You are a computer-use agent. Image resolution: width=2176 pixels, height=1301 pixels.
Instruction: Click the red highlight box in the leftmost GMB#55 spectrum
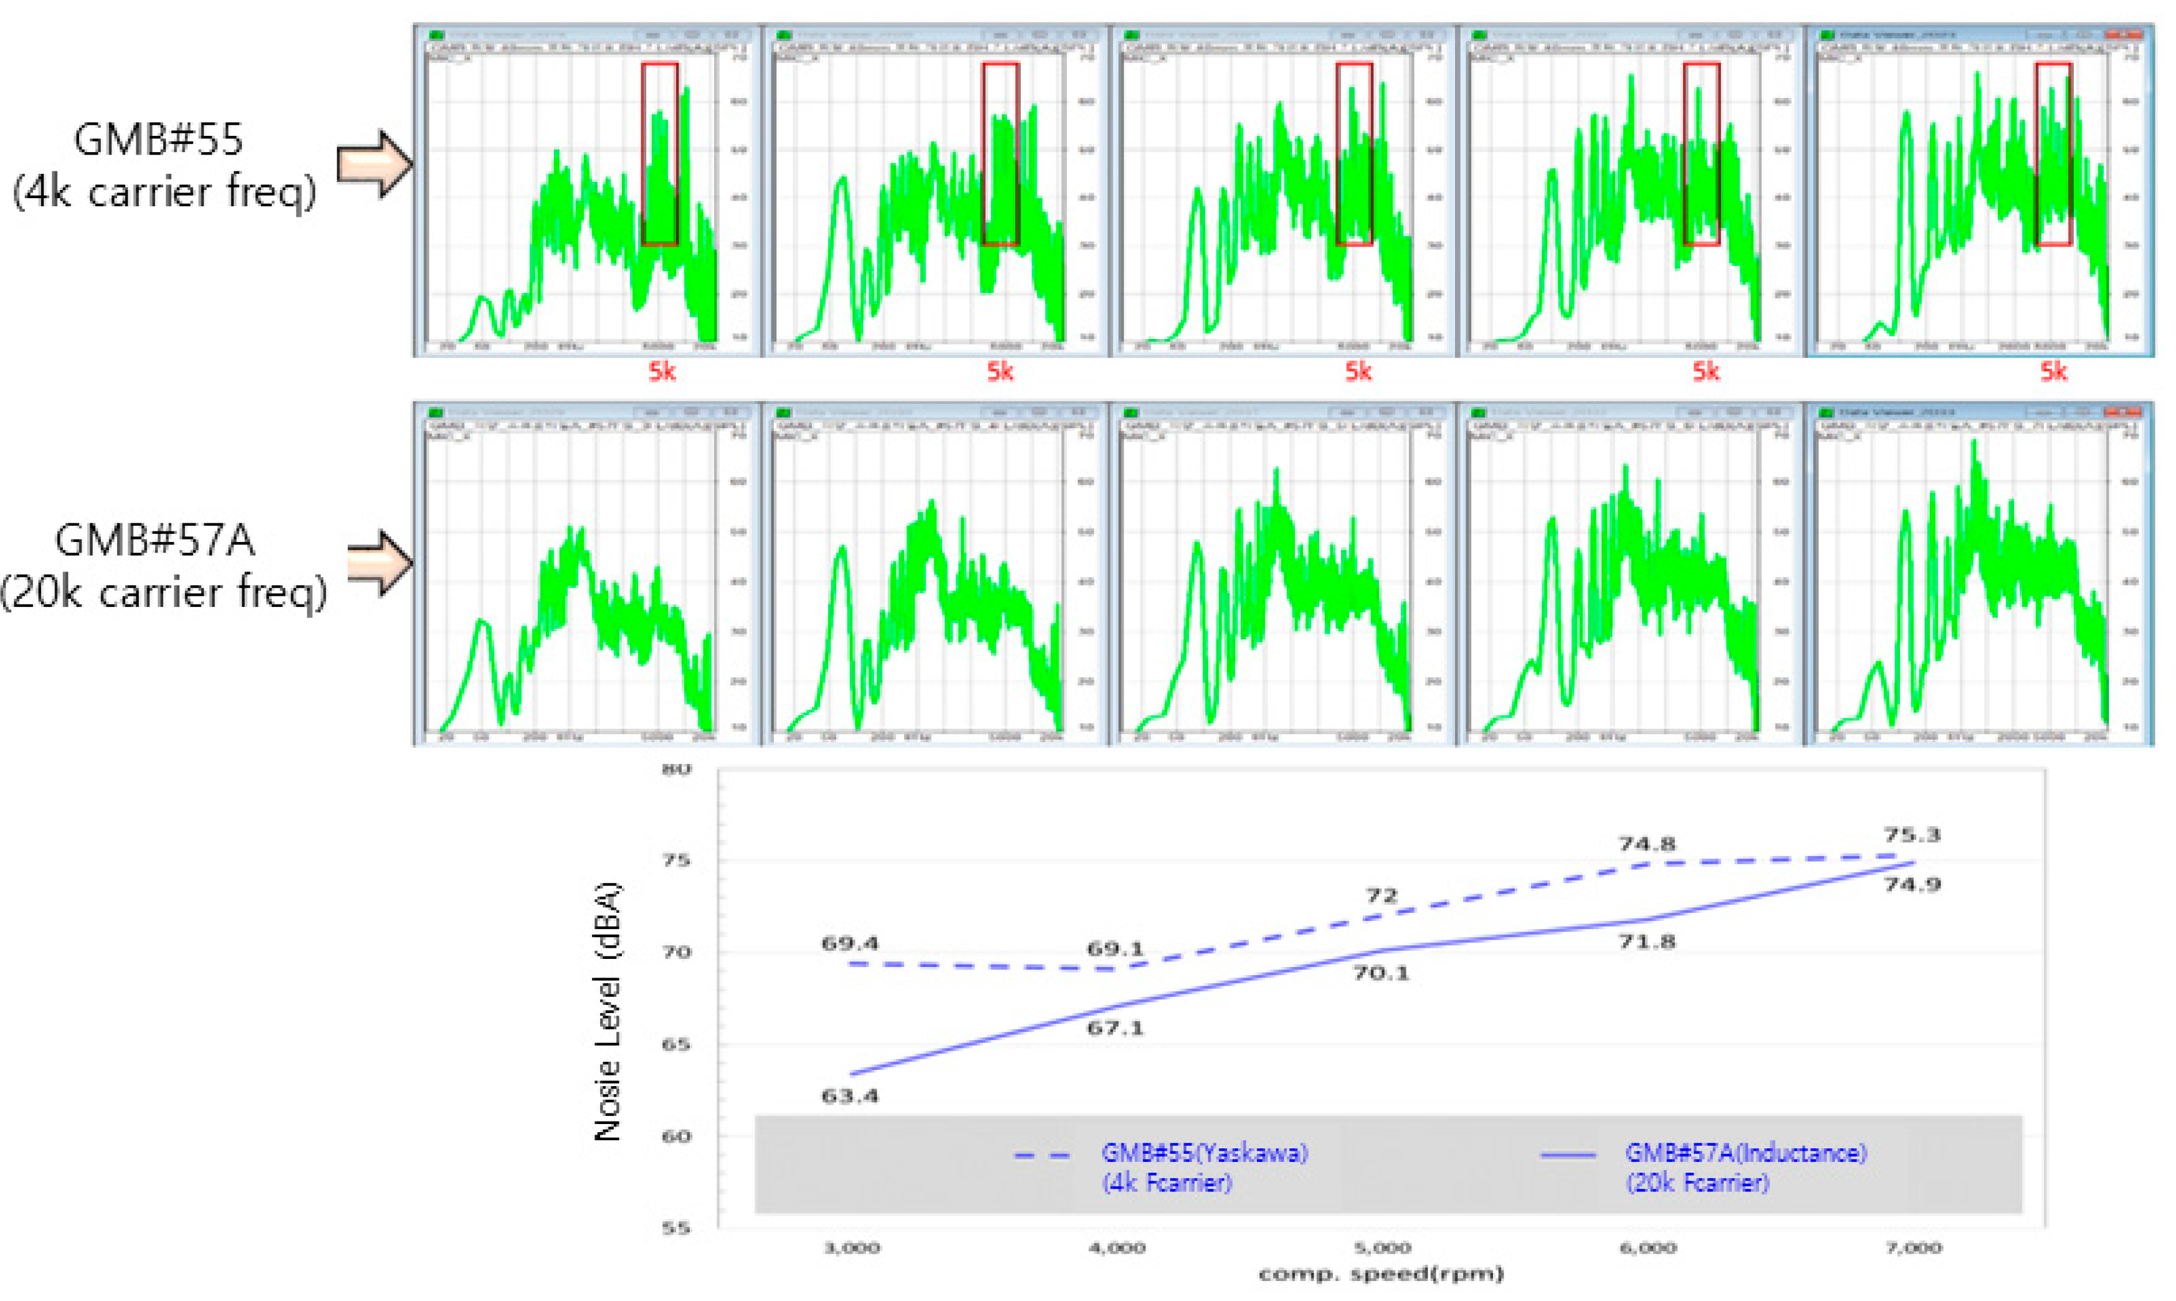tap(659, 155)
